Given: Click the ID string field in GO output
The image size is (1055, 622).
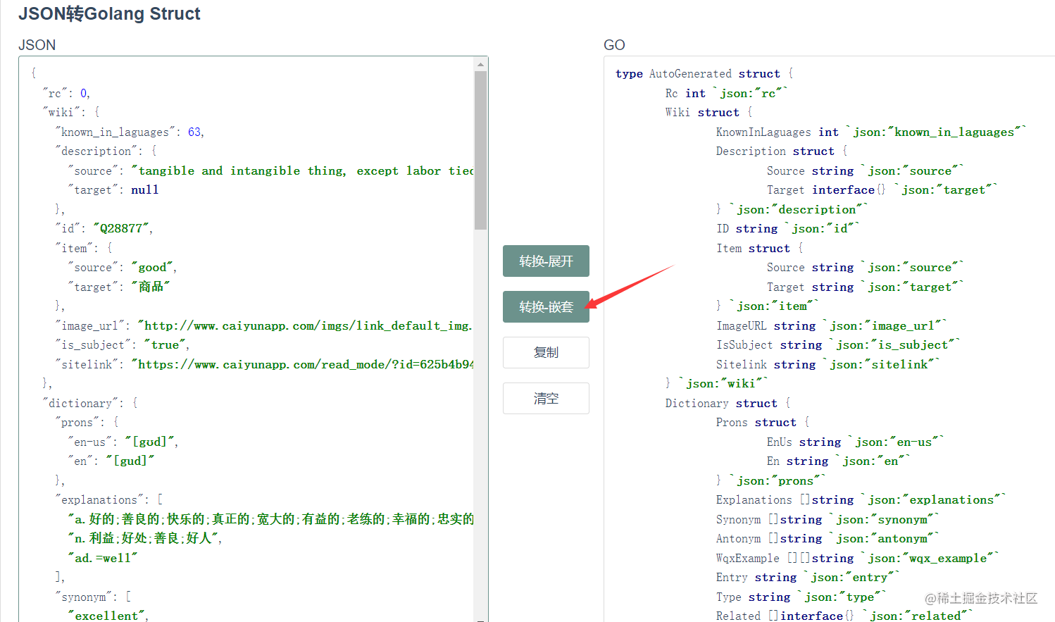Looking at the screenshot, I should coord(788,229).
